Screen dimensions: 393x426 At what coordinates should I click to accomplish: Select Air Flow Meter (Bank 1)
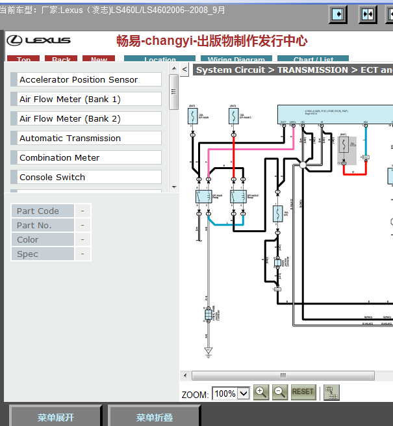(x=86, y=99)
